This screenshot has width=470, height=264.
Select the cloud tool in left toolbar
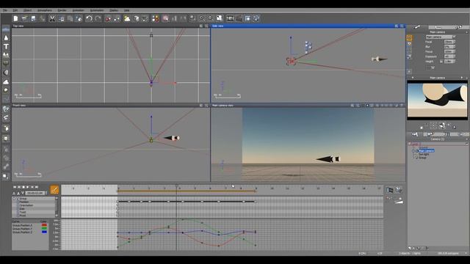[6, 81]
